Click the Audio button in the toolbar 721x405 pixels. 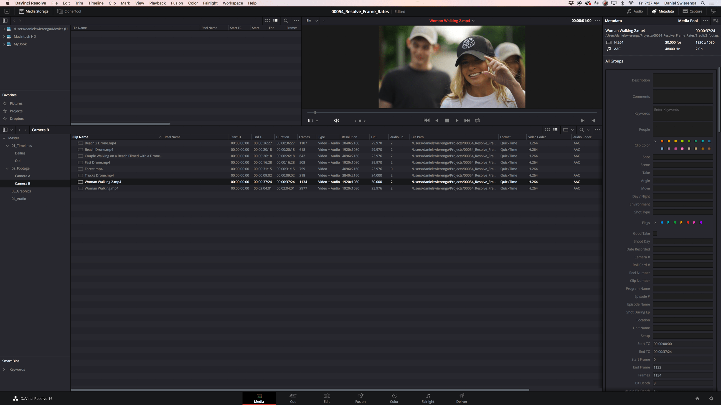pyautogui.click(x=635, y=11)
